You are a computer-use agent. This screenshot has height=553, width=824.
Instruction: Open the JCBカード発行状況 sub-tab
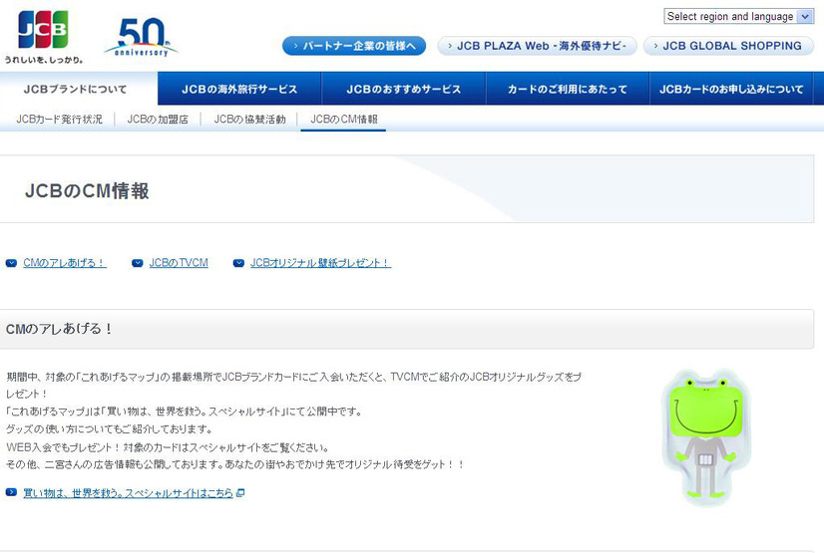point(60,120)
